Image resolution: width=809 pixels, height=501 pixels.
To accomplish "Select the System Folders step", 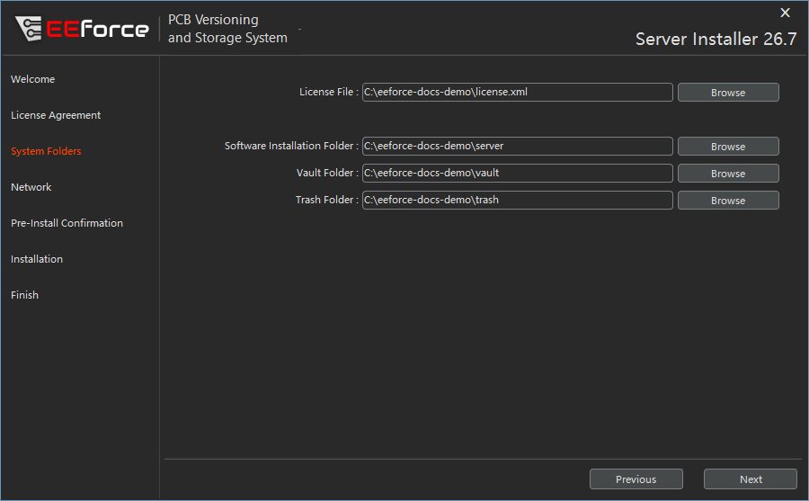I will 46,151.
